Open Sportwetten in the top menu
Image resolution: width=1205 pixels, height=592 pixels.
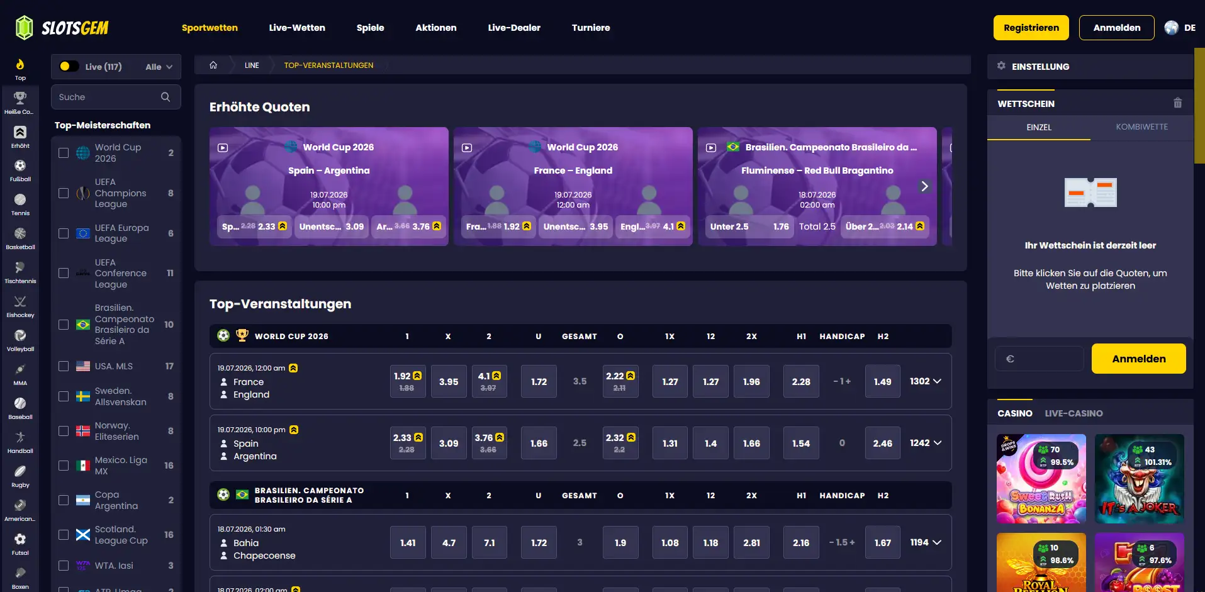point(210,28)
